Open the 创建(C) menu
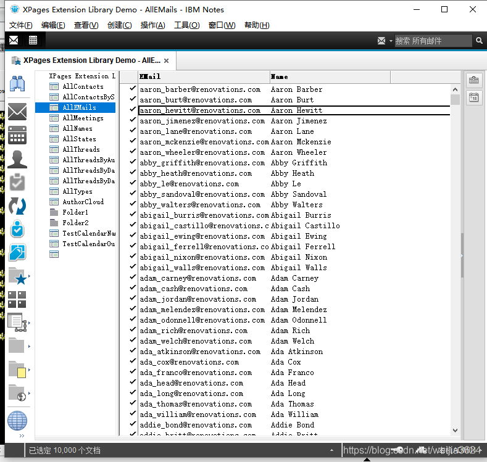 click(x=119, y=25)
